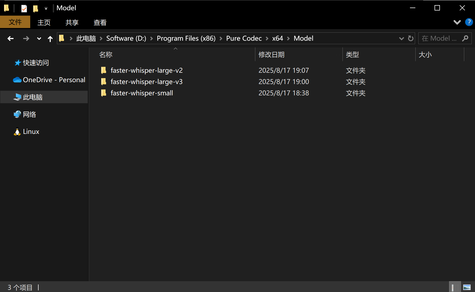The image size is (475, 292).
Task: Click the 此电脑 computer icon
Action: pos(17,97)
